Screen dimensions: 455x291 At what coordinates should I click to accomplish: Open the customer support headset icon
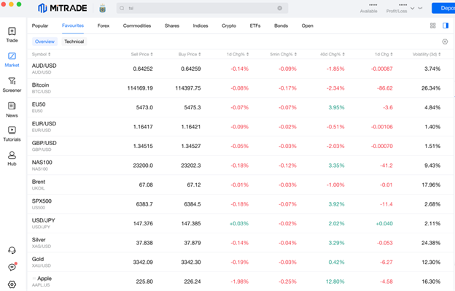[12, 250]
